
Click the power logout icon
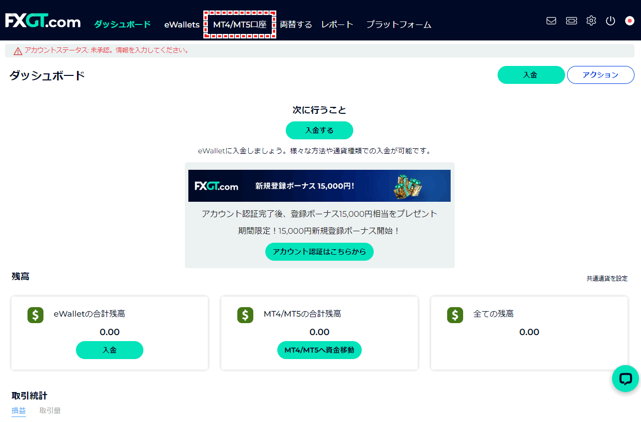pos(610,21)
